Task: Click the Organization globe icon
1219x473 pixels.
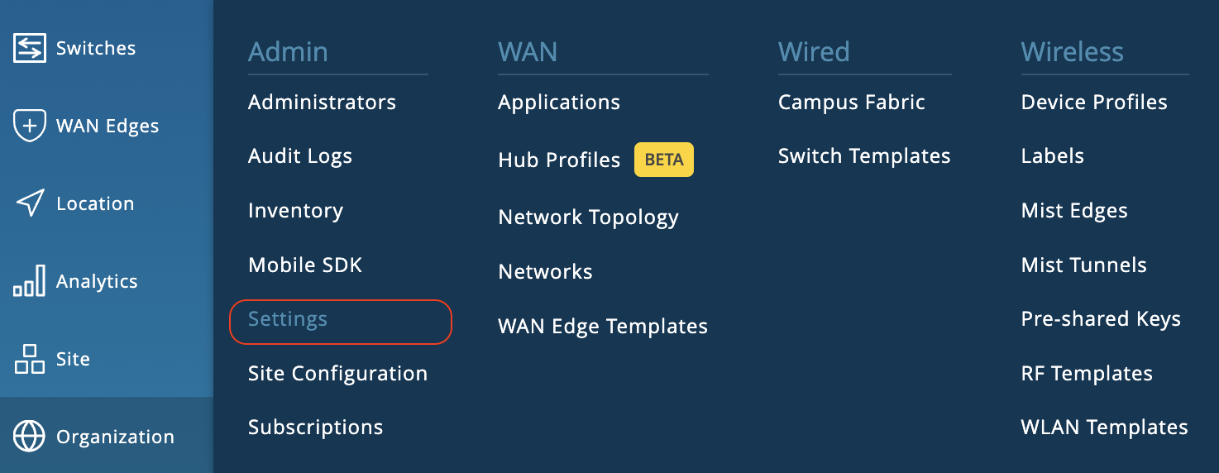Action: pos(30,437)
